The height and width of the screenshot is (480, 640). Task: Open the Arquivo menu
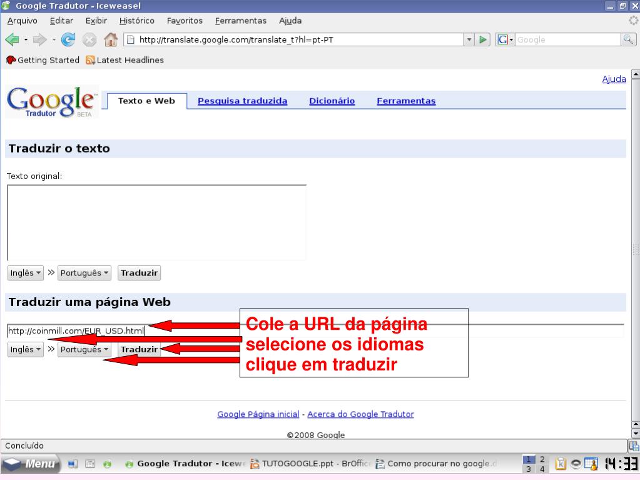point(22,21)
